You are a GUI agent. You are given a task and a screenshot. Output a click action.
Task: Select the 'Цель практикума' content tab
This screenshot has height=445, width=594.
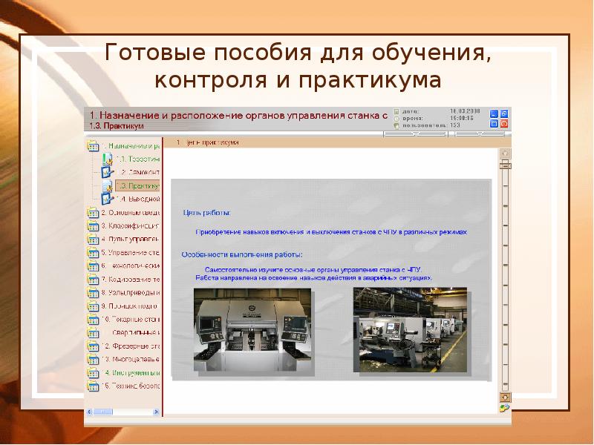click(212, 142)
